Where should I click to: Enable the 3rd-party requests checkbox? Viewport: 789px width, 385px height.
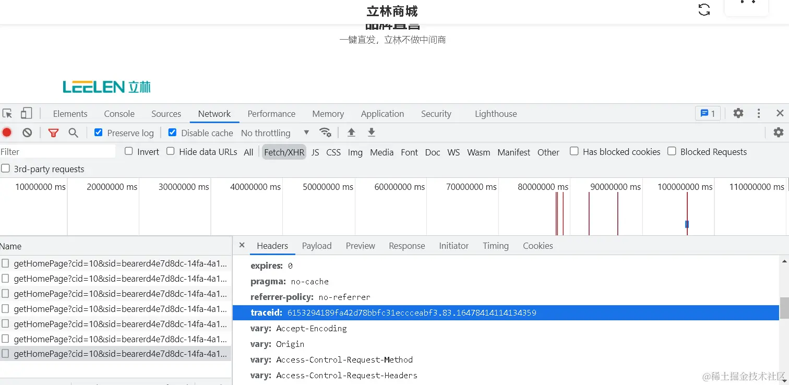click(5, 169)
